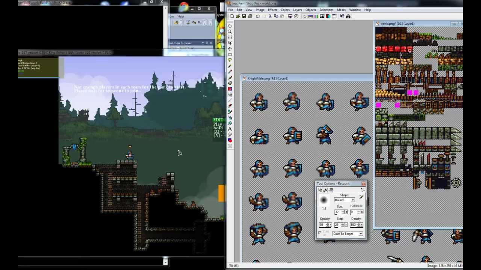Open the Selections menu
Image resolution: width=481 pixels, height=270 pixels.
326,10
